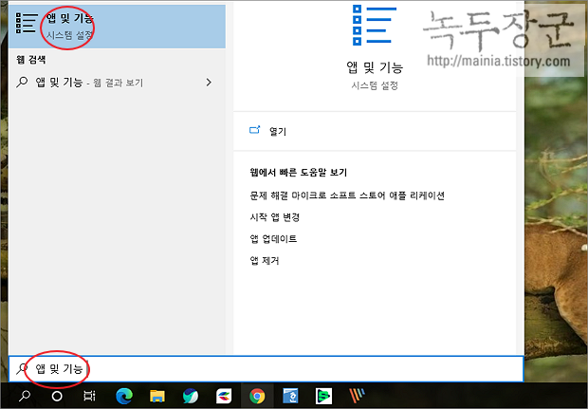Open the green S app taskbar icon
The height and width of the screenshot is (409, 588).
coord(323,396)
